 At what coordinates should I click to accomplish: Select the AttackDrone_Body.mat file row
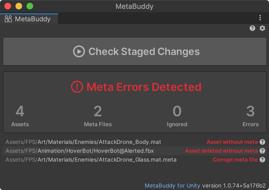click(x=83, y=142)
